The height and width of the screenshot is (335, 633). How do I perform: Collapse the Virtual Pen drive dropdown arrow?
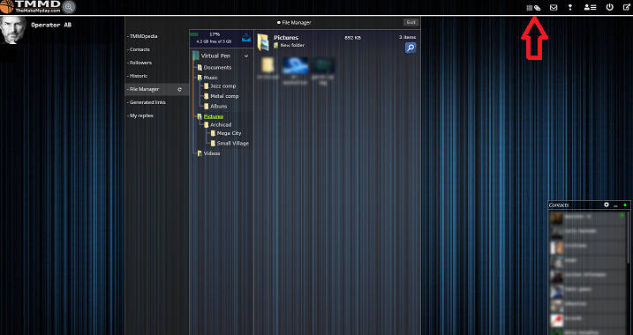click(x=246, y=56)
